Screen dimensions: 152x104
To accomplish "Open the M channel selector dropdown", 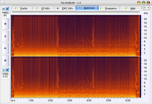I will pyautogui.click(x=5, y=9).
